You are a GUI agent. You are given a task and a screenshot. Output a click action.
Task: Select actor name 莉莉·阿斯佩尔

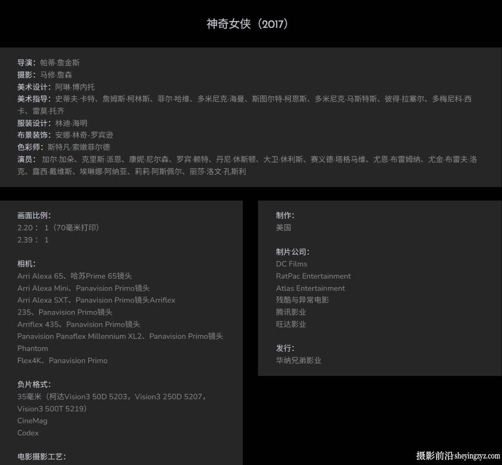click(x=158, y=171)
